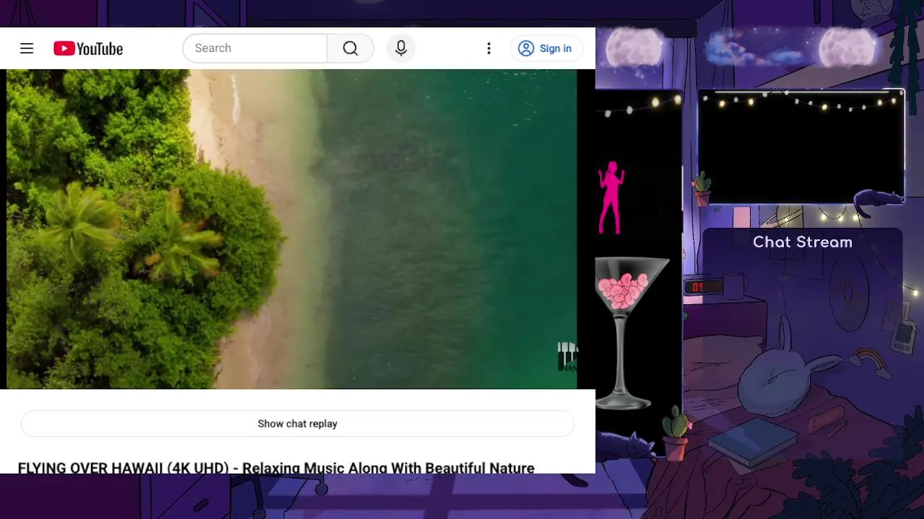Click Show chat replay button
This screenshot has width=924, height=519.
(297, 424)
